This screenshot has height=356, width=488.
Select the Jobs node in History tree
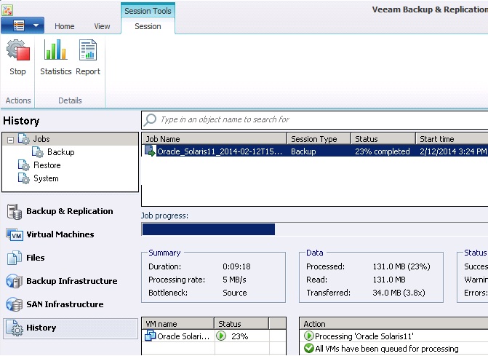41,139
